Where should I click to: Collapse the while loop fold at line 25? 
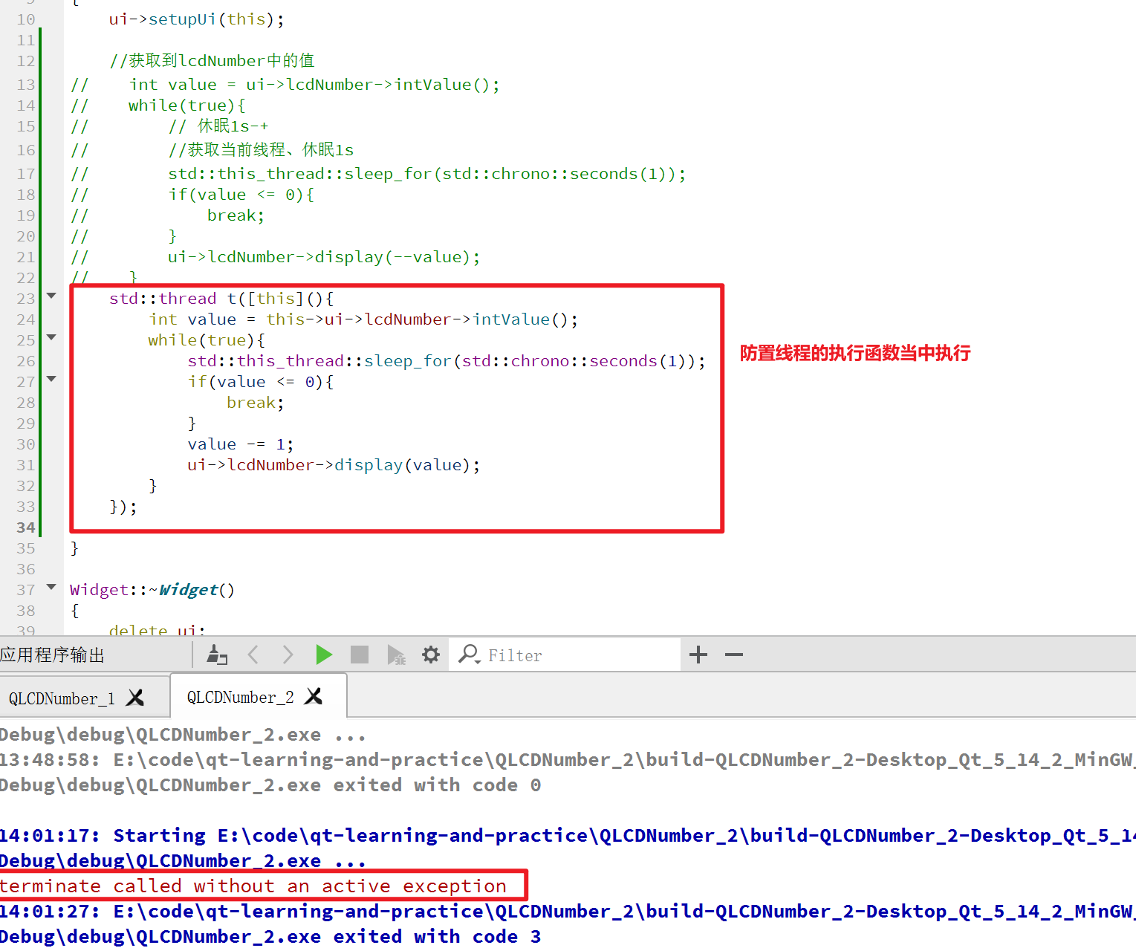(51, 337)
